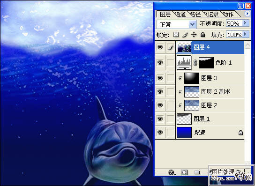Create a new layer group folder
Screen dimensions: 255x186
point(197,172)
